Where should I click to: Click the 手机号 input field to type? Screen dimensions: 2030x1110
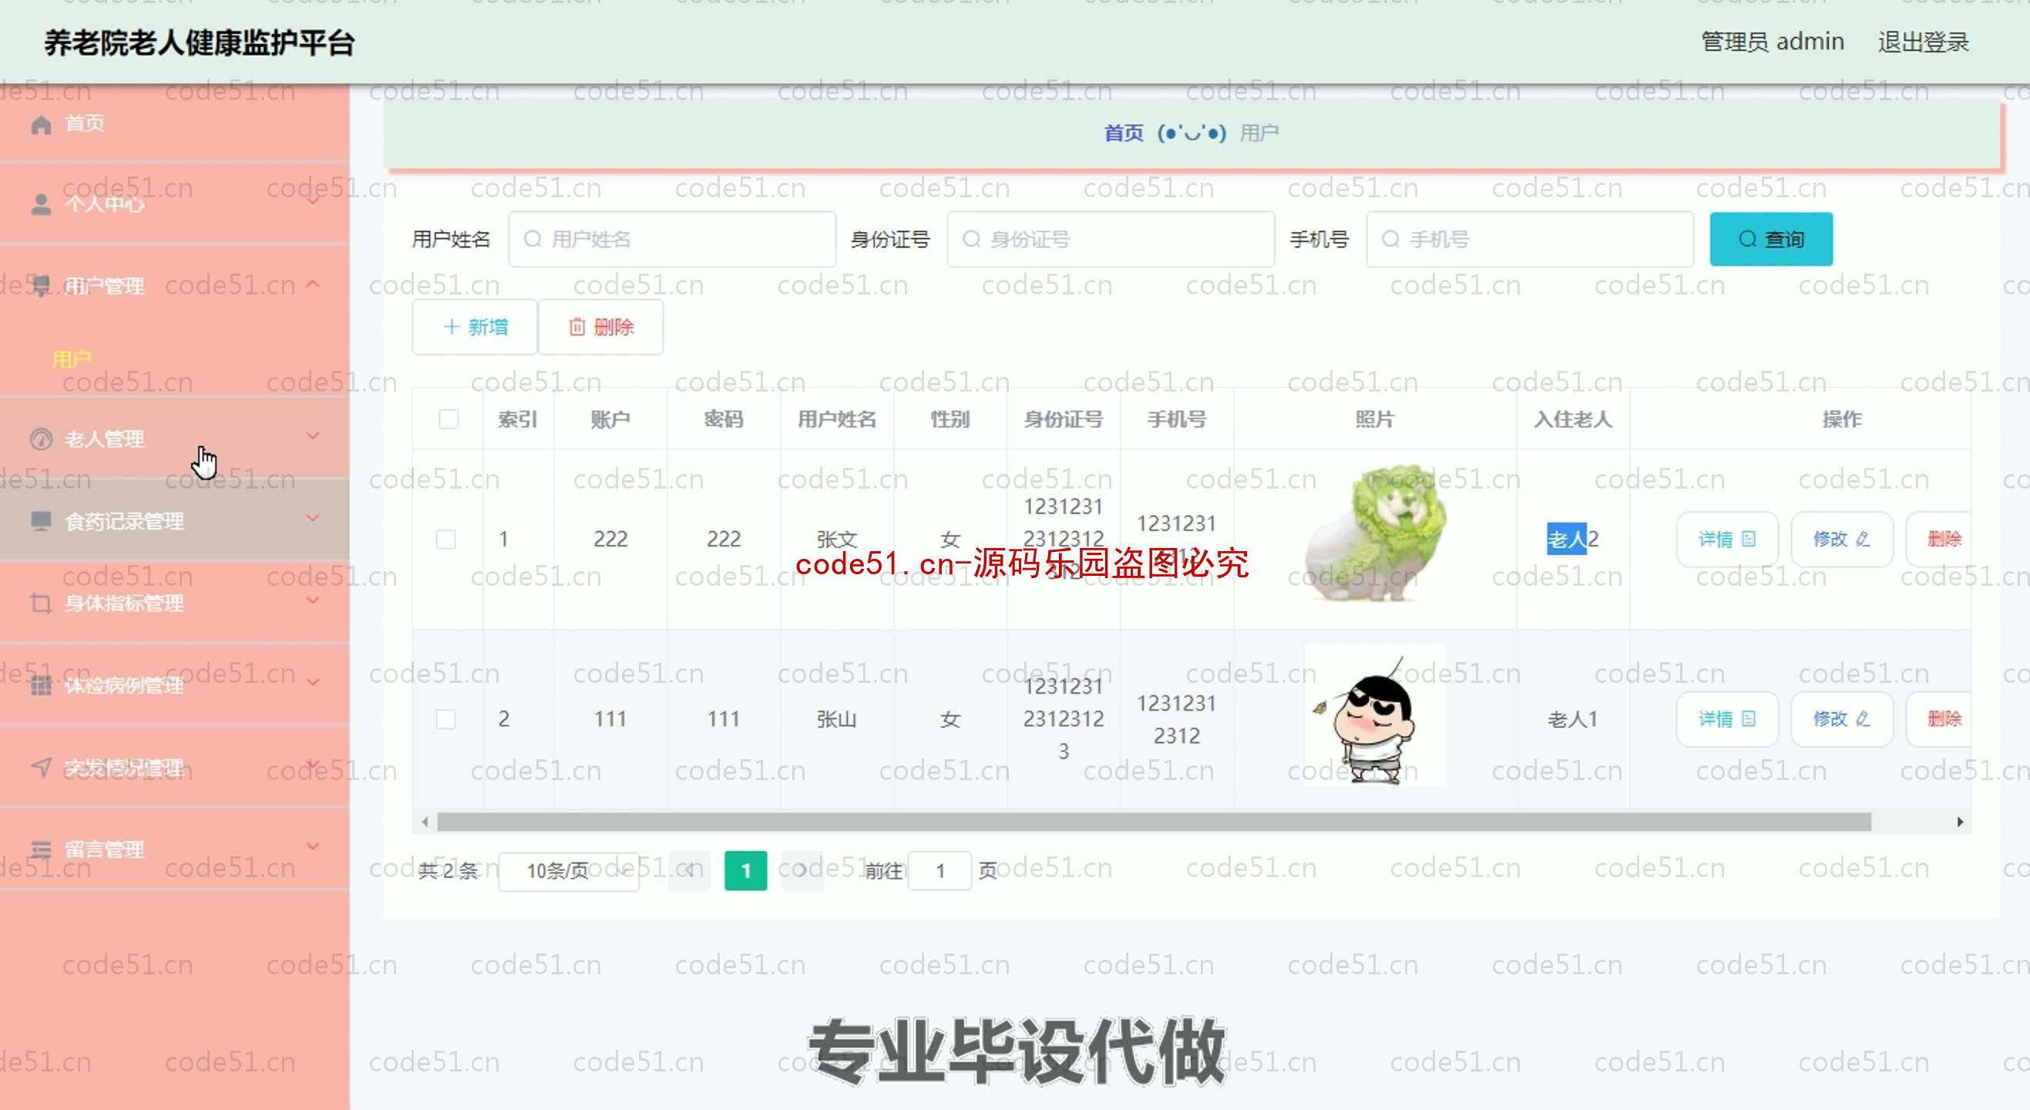tap(1528, 239)
